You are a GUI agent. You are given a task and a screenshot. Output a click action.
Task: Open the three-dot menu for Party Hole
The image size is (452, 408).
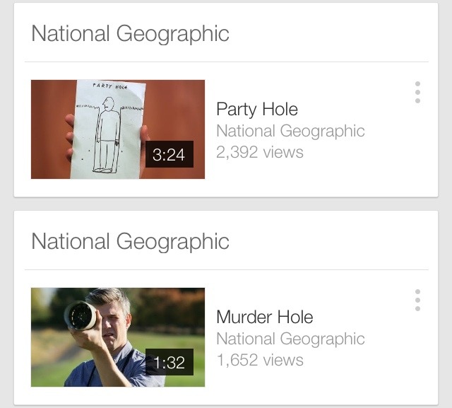pyautogui.click(x=417, y=93)
